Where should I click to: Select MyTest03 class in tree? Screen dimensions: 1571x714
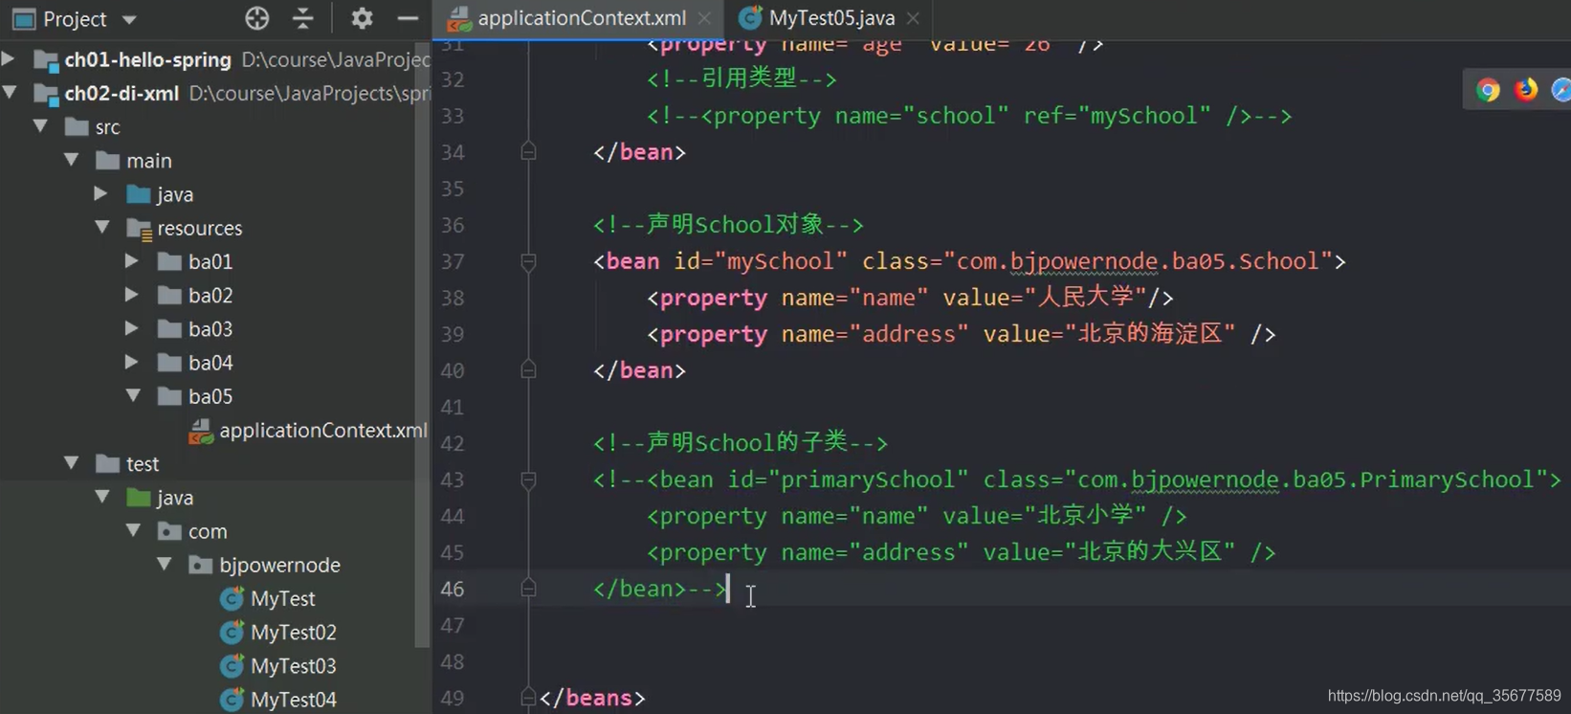tap(294, 666)
